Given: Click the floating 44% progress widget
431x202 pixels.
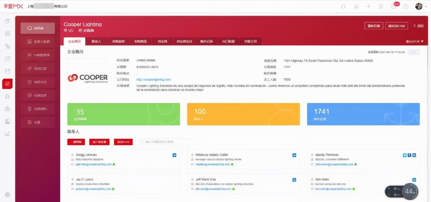Looking at the screenshot, I should click(x=401, y=192).
